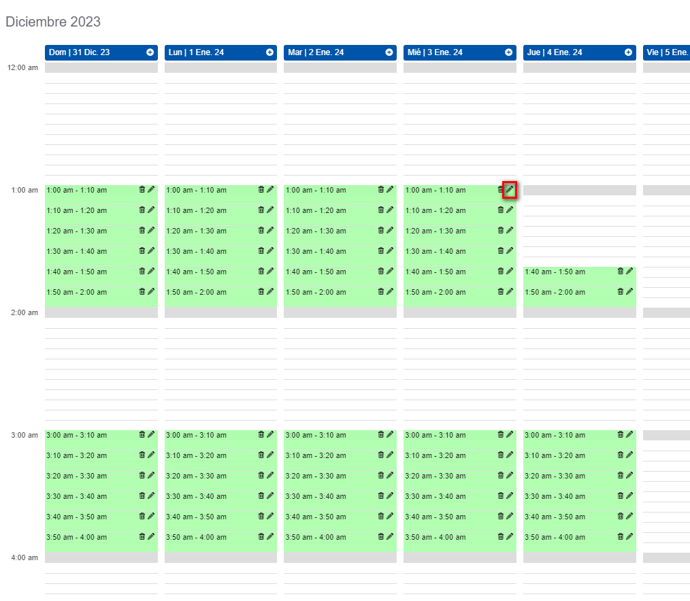
Task: Delete the 1:40 am slot on Thursday
Action: click(620, 271)
